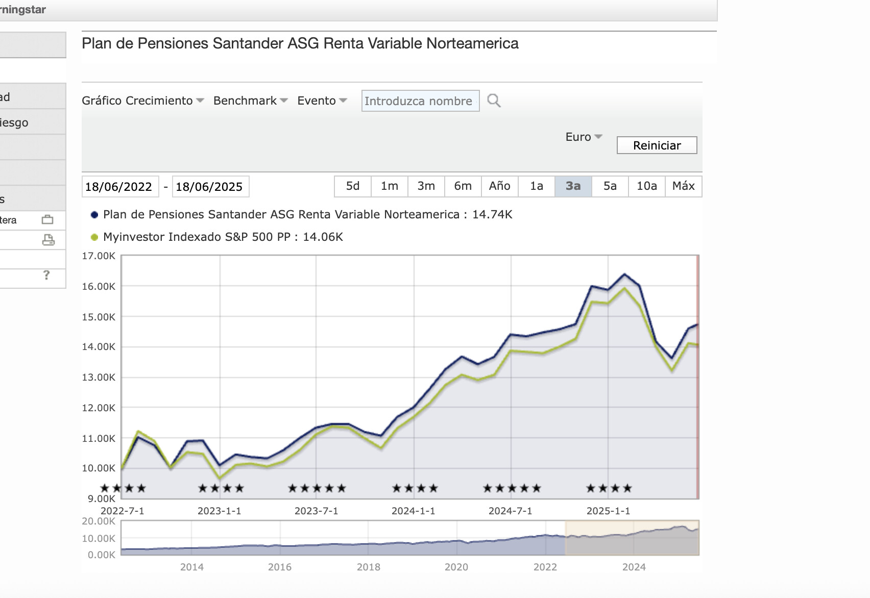
Task: Select the 5d time range
Action: 353,186
